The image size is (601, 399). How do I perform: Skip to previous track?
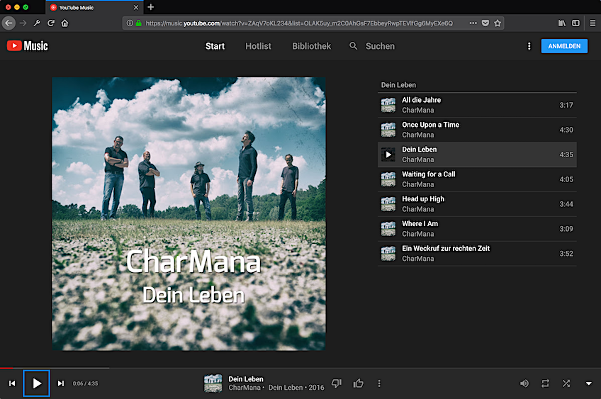click(x=12, y=383)
